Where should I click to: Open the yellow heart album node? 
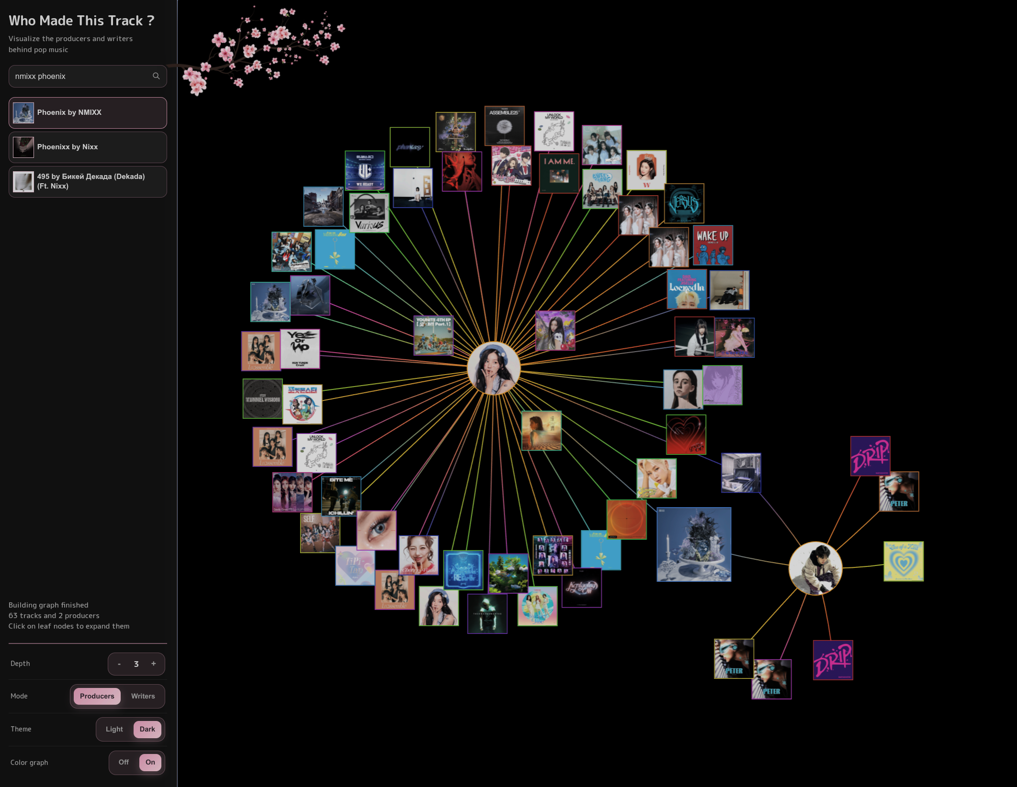point(904,561)
